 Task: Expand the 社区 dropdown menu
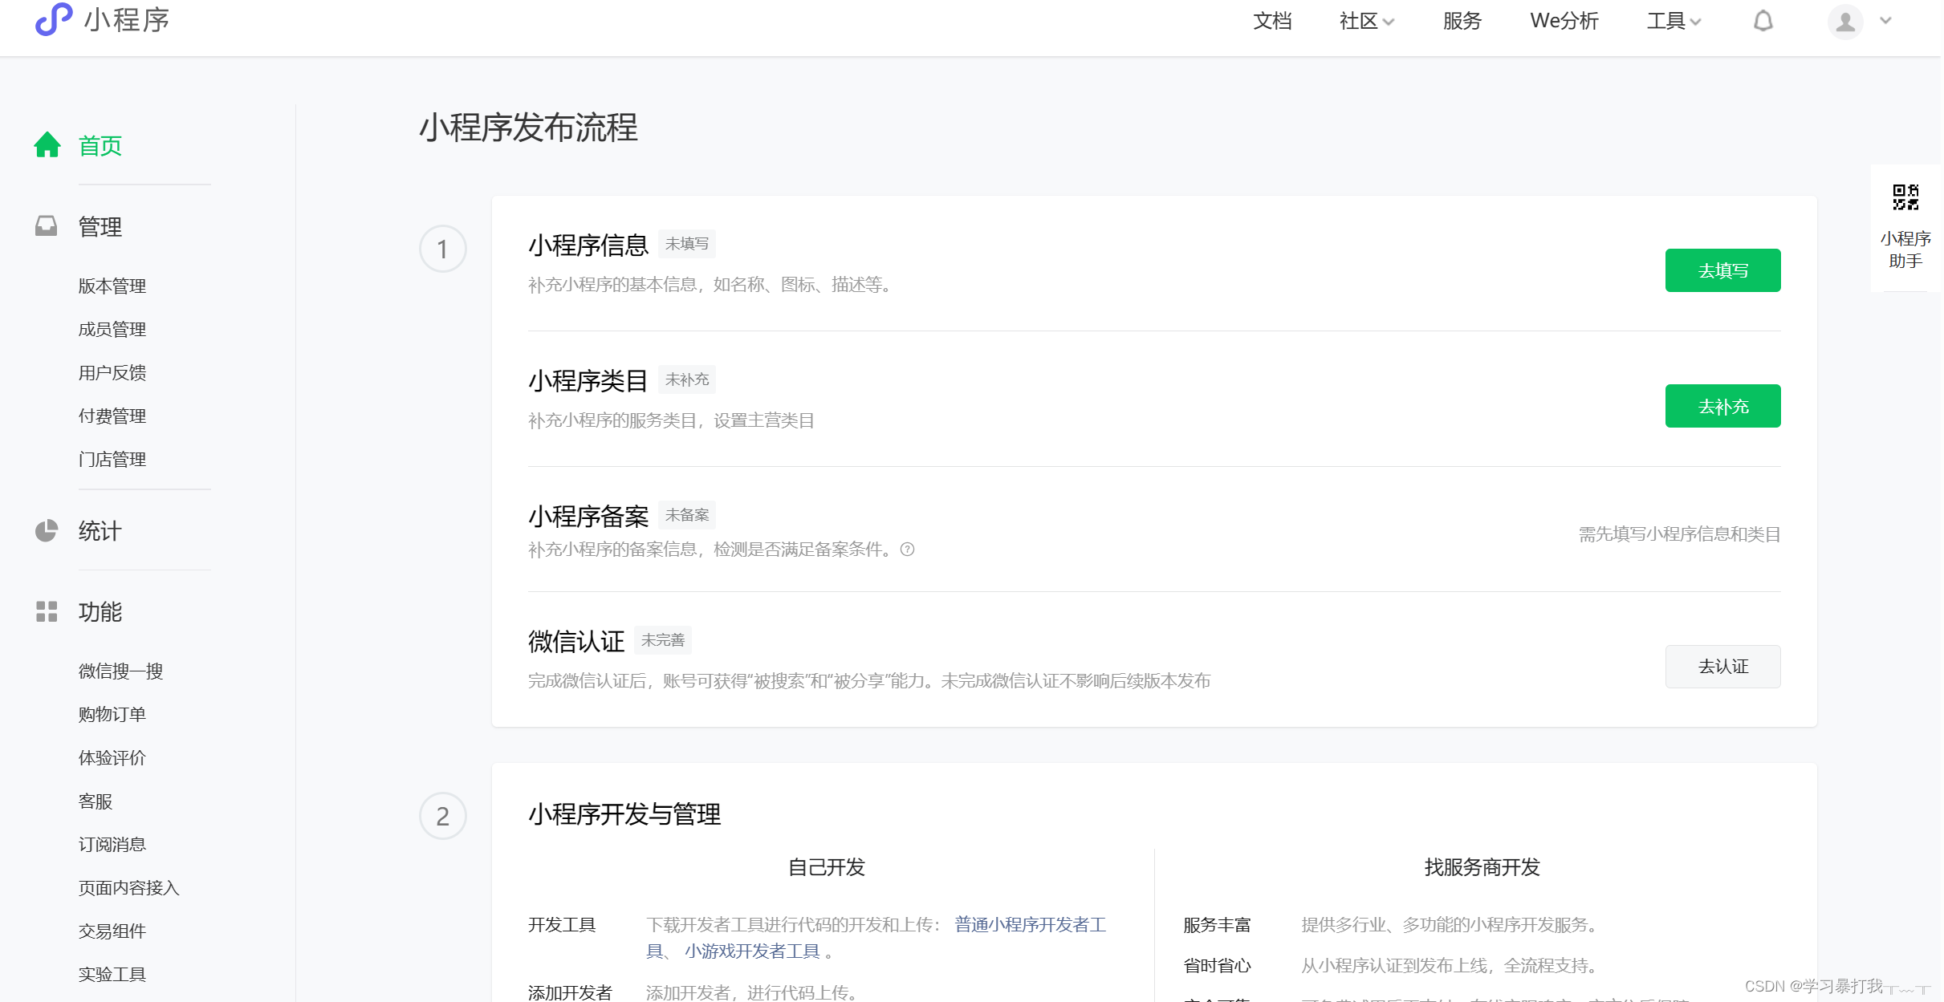coord(1366,21)
